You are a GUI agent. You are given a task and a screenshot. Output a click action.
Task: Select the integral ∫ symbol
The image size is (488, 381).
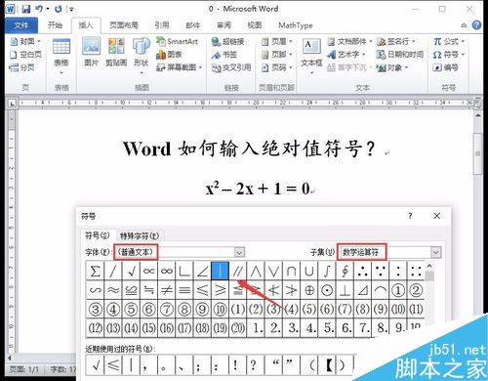coord(327,271)
